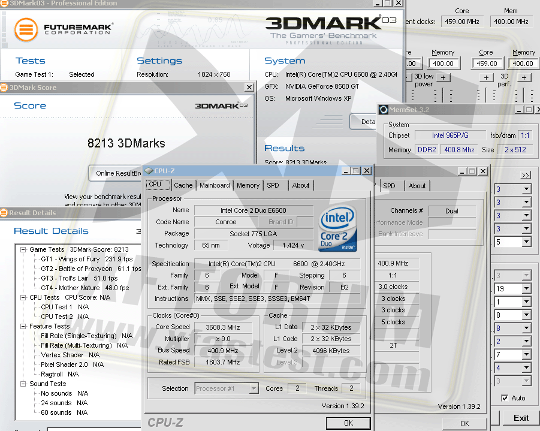Open the Cache tab in CPU-Z

tap(183, 185)
